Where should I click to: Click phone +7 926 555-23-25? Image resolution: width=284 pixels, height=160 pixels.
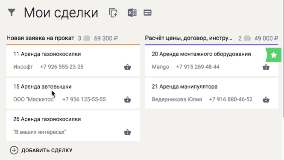(62, 67)
